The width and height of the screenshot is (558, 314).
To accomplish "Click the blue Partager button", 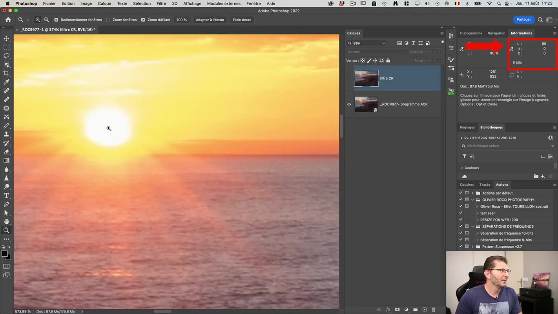I will click(523, 20).
